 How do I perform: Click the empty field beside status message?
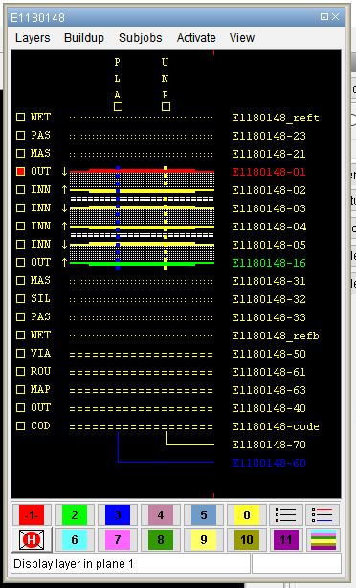point(297,564)
